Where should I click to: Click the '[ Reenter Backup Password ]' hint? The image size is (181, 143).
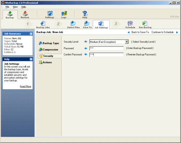tap(141, 54)
